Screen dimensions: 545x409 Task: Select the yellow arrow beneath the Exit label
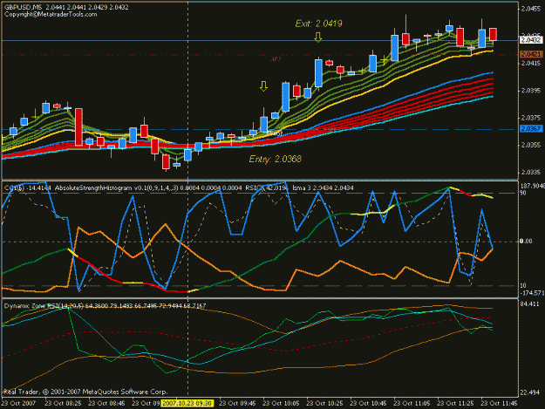(317, 37)
